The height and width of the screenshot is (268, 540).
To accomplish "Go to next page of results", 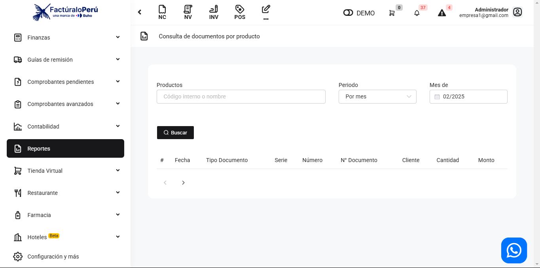I will point(183,183).
